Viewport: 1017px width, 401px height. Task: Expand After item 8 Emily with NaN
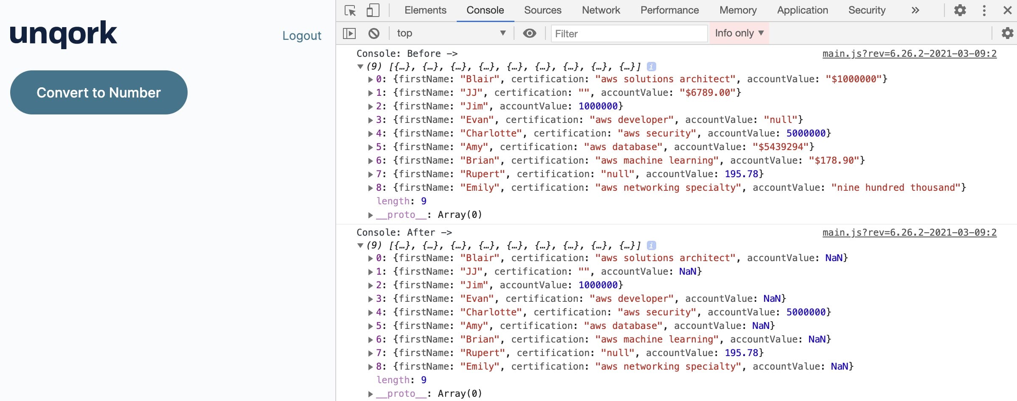[x=371, y=367]
